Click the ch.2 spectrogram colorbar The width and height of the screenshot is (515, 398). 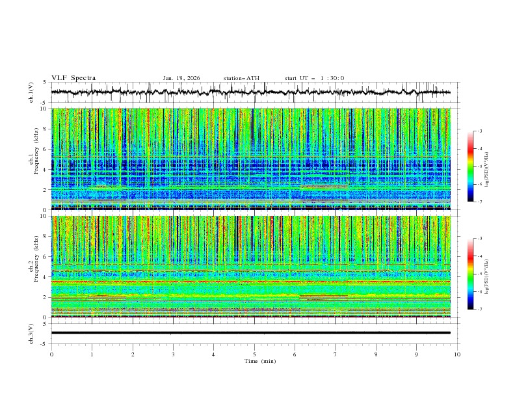coord(470,274)
